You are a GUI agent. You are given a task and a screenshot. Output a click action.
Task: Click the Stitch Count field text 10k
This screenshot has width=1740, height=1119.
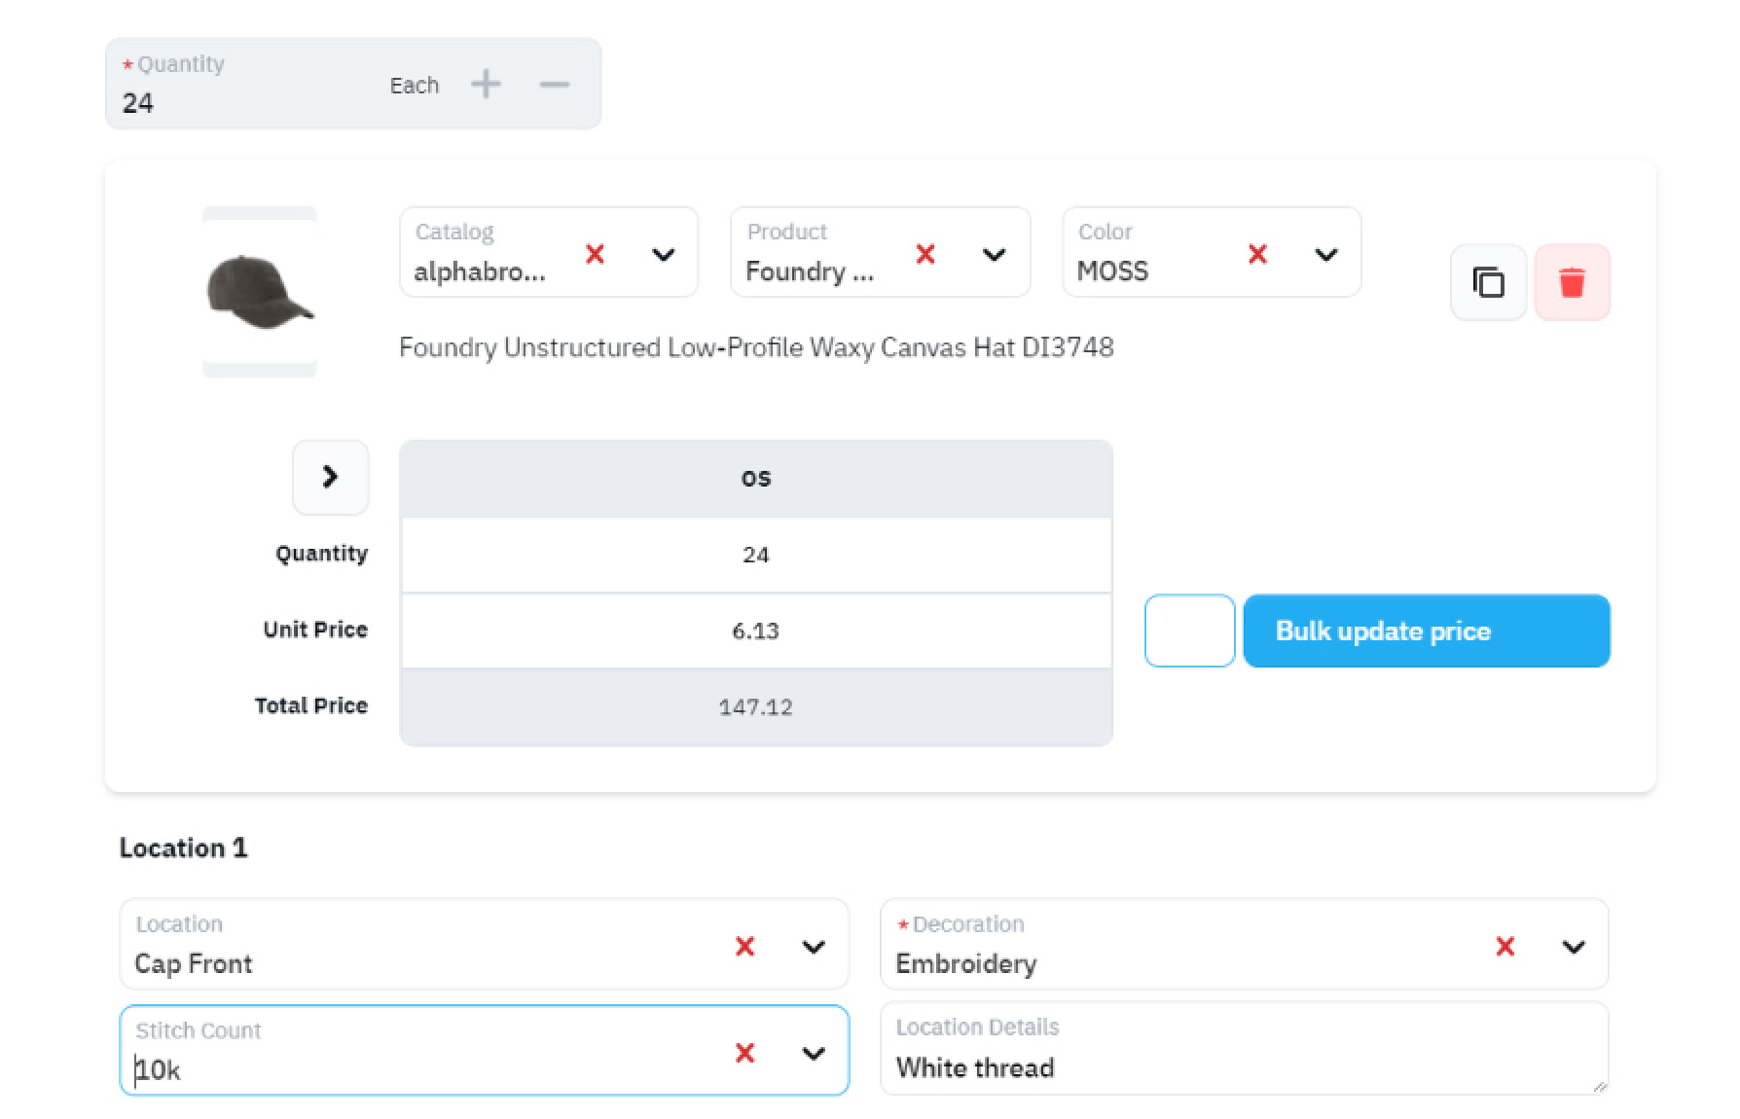(x=158, y=1070)
